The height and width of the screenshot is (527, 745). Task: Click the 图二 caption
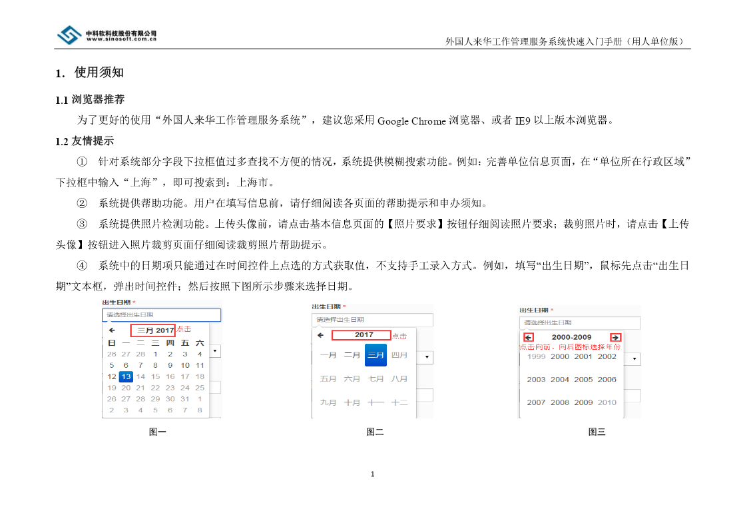[x=374, y=432]
